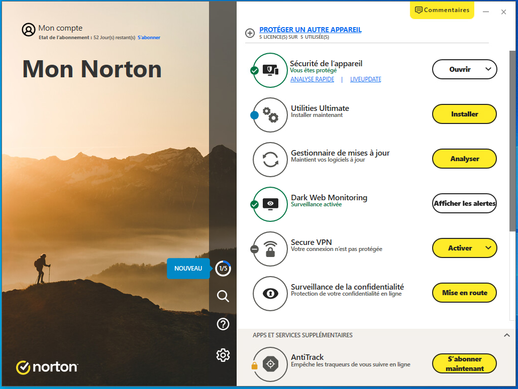Click the Surveillance de la confidentialité title
Screen dimensions: 518x389
[347, 287]
